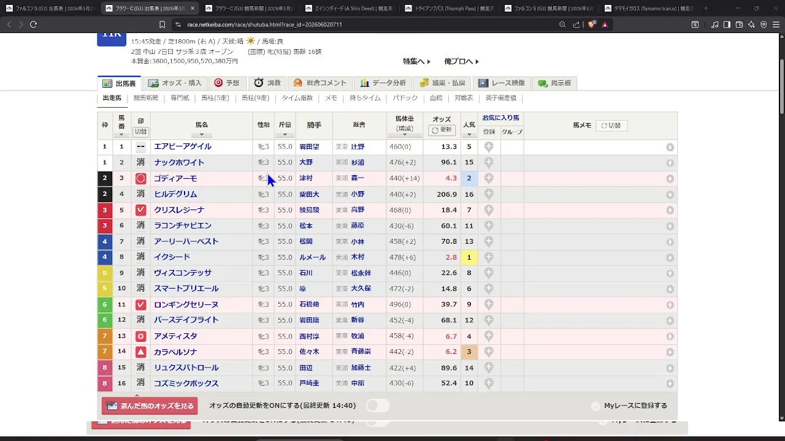Click the frame 7 orange cell for アメティスタ
Screen dimensions: 785x441
point(105,336)
